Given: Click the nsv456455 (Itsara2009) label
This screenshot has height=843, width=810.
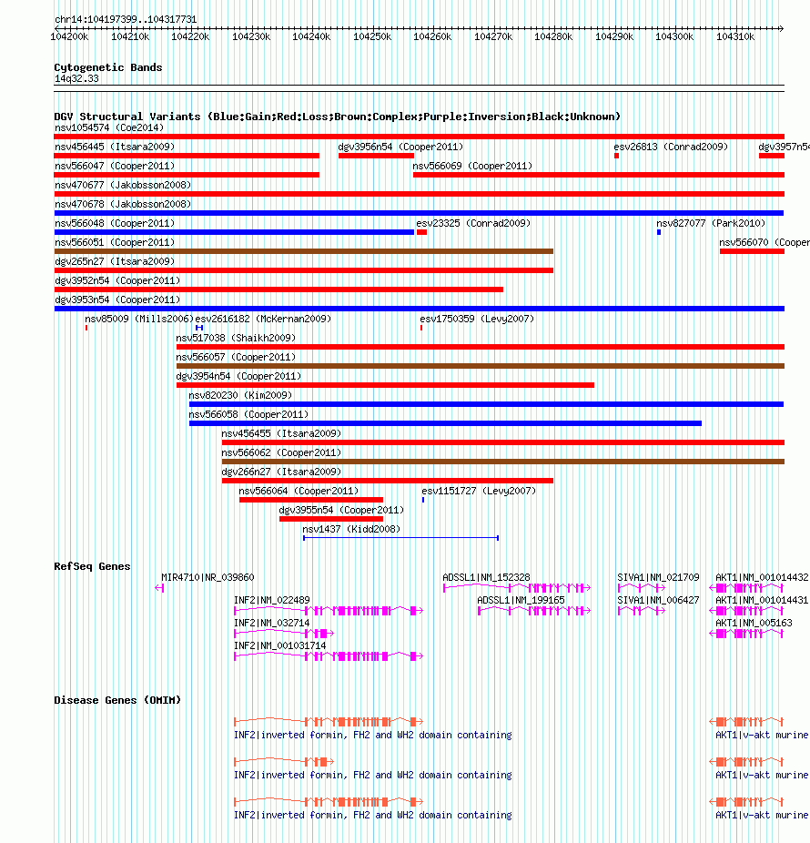Looking at the screenshot, I should point(281,433).
